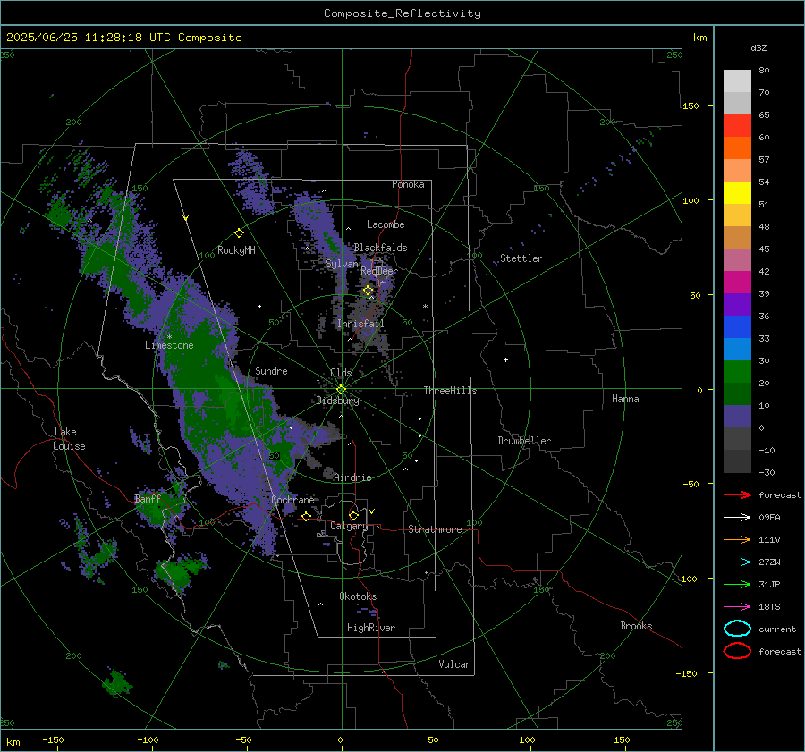Click the magenta 18TS arrow icon
Screen dimensions: 805x752
pyautogui.click(x=737, y=607)
